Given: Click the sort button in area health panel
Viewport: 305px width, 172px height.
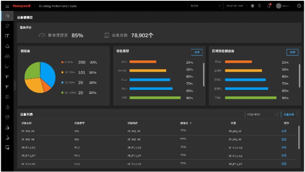Looking at the screenshot, I should click(x=292, y=52).
